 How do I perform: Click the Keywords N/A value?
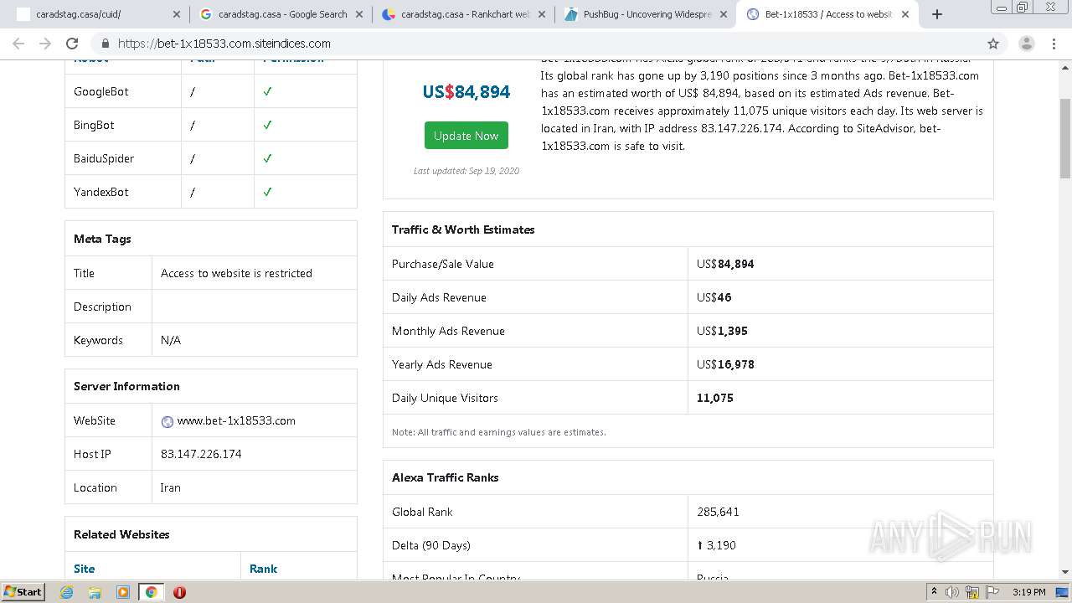pyautogui.click(x=171, y=340)
